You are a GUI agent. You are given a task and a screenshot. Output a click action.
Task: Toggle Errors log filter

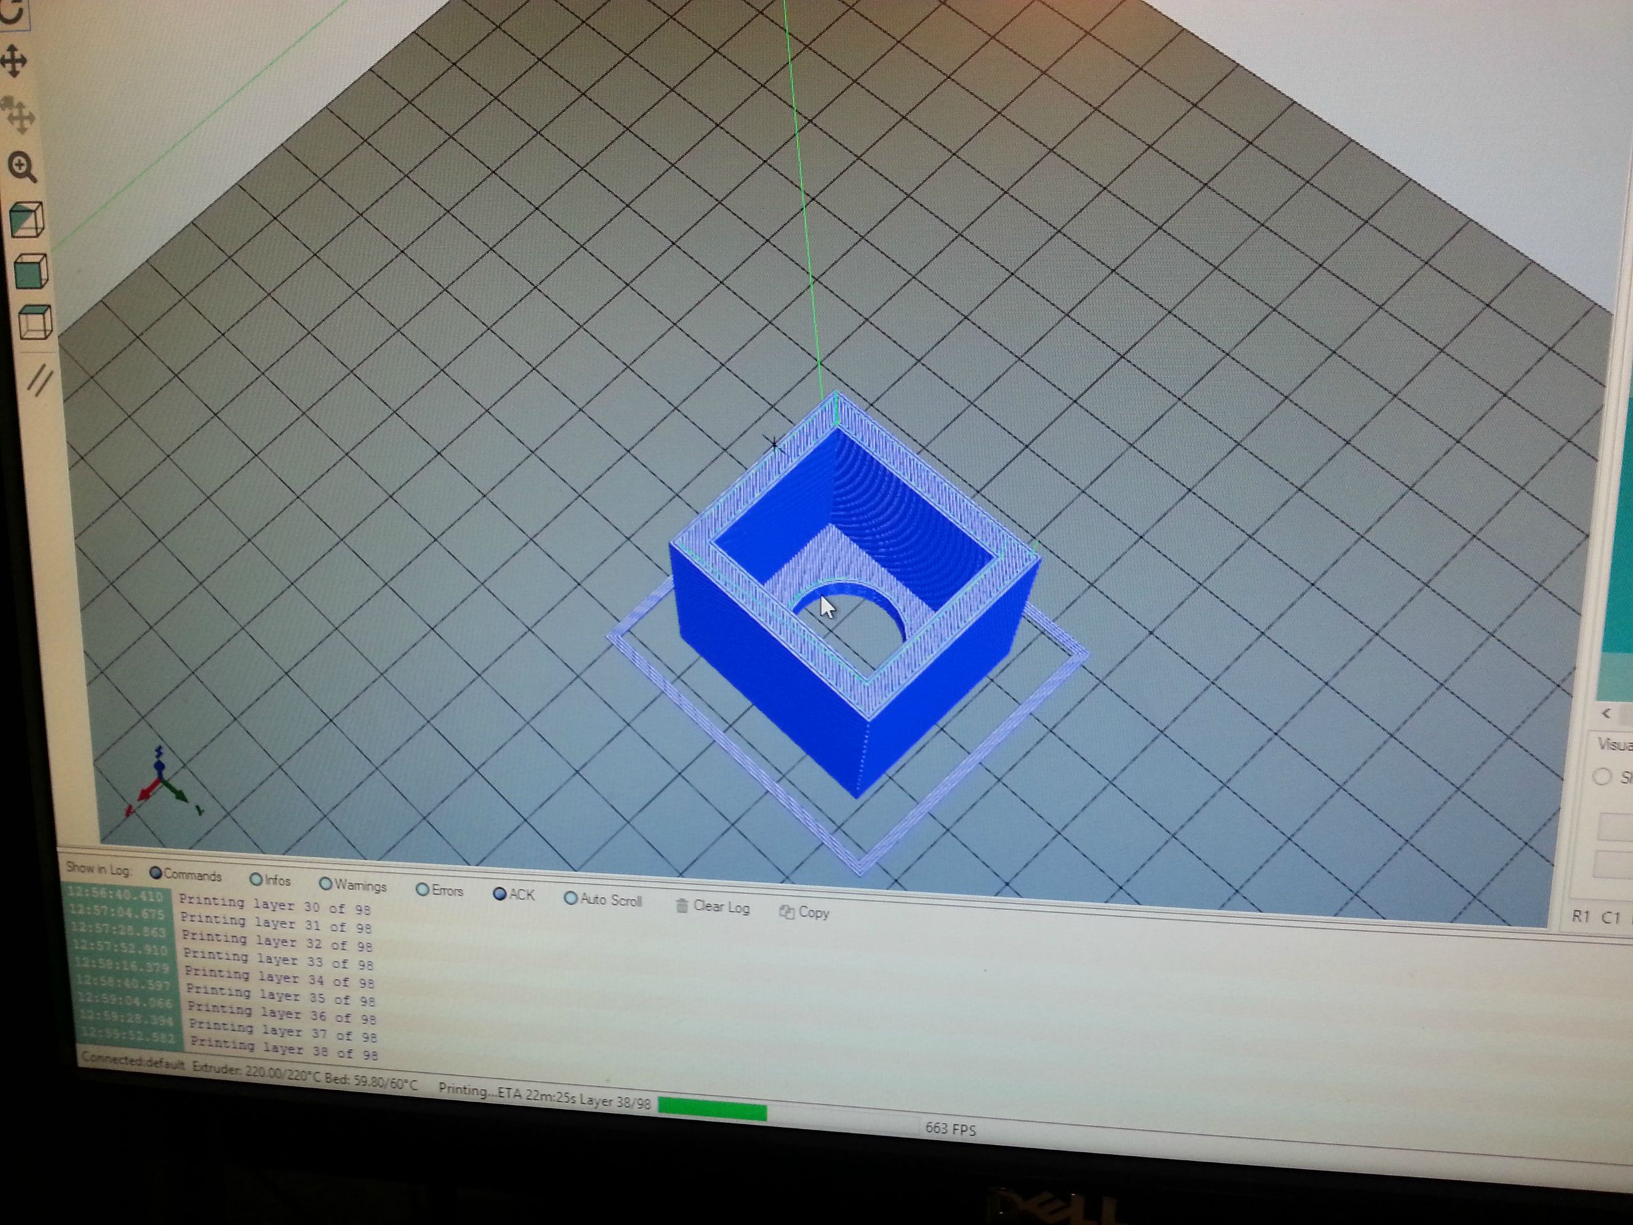[440, 890]
